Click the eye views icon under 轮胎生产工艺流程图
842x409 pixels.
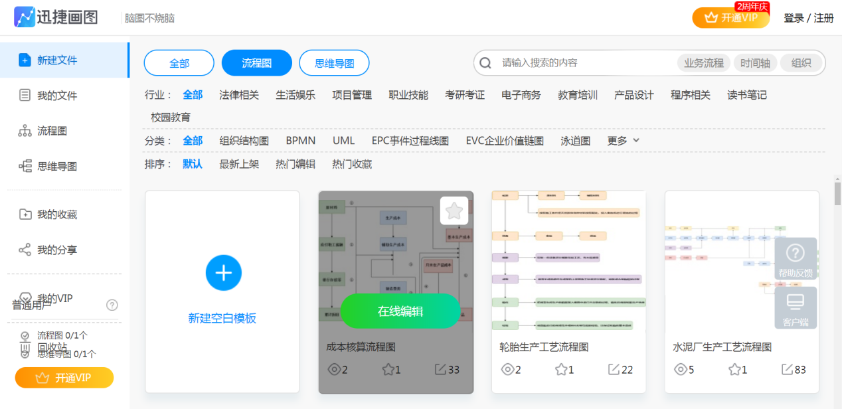click(x=508, y=370)
